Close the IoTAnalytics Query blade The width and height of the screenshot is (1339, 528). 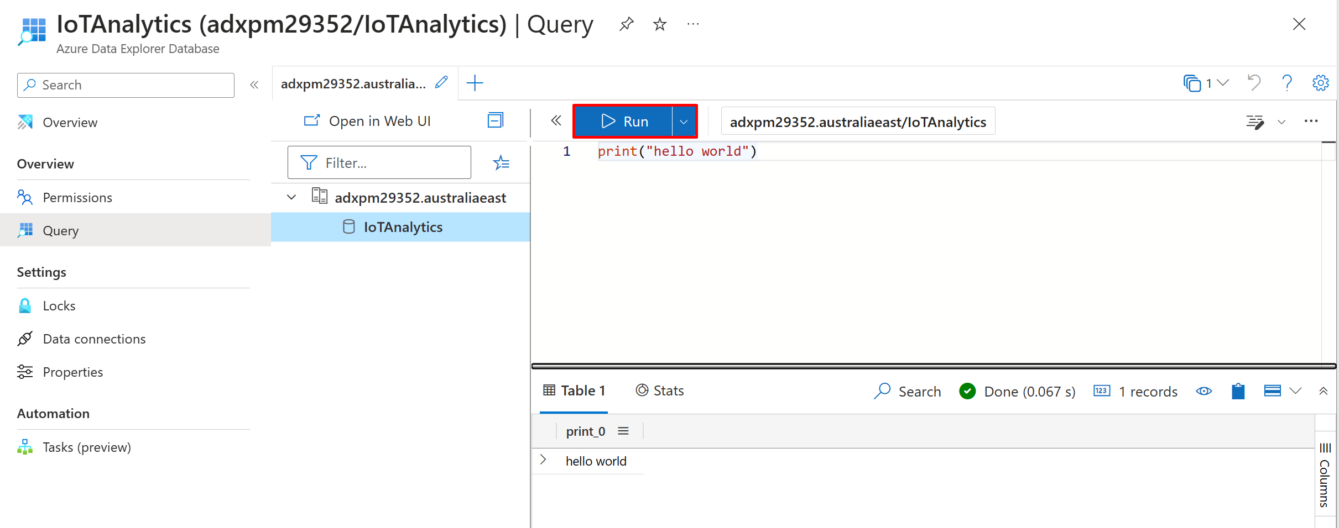pyautogui.click(x=1299, y=24)
